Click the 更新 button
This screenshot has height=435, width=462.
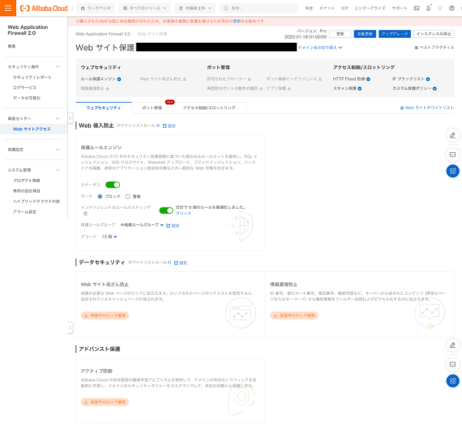[x=340, y=34]
